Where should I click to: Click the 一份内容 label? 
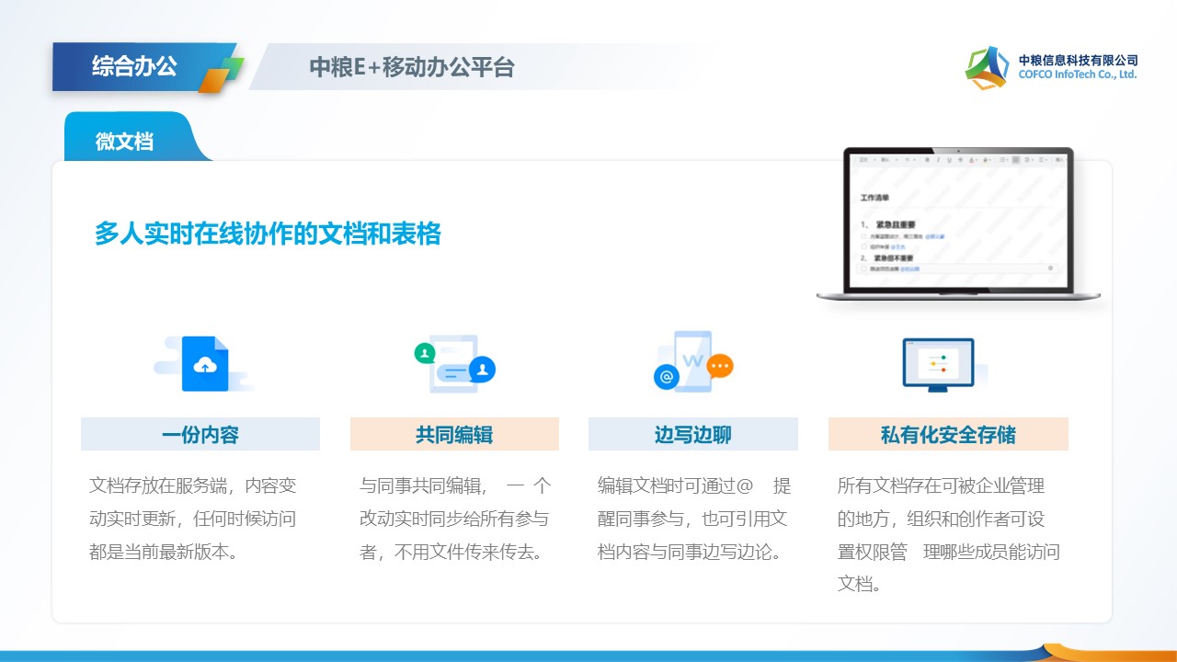200,434
